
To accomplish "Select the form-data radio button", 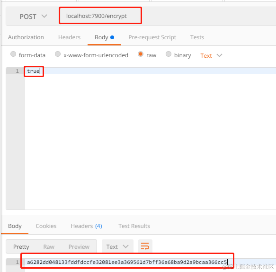I will pyautogui.click(x=13, y=54).
